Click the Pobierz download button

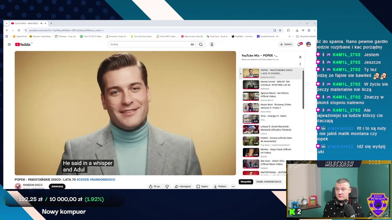point(220,186)
